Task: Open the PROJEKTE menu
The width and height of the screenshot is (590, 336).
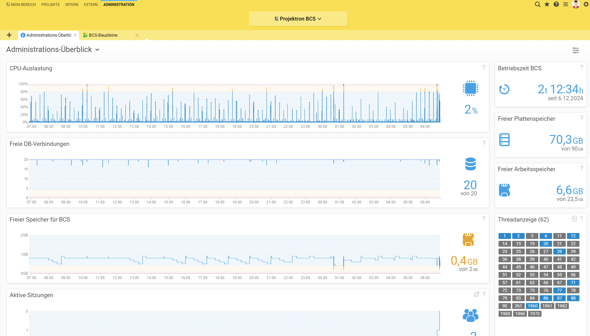Action: [x=50, y=4]
